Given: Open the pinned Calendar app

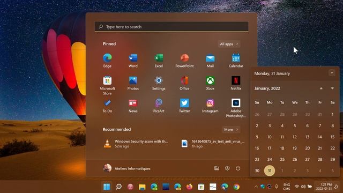Looking at the screenshot, I should coord(236,61).
